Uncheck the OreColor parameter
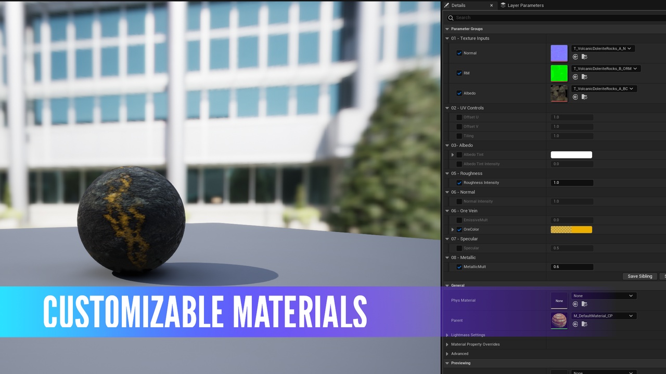The height and width of the screenshot is (374, 666). (459, 230)
